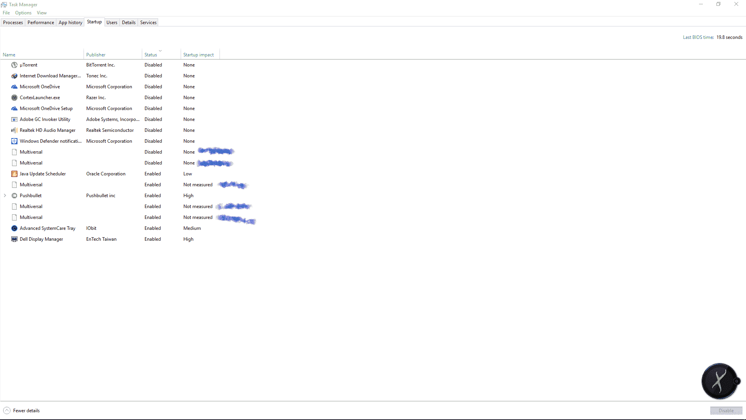Select Advanced SystemCare Tray name

tap(47, 228)
